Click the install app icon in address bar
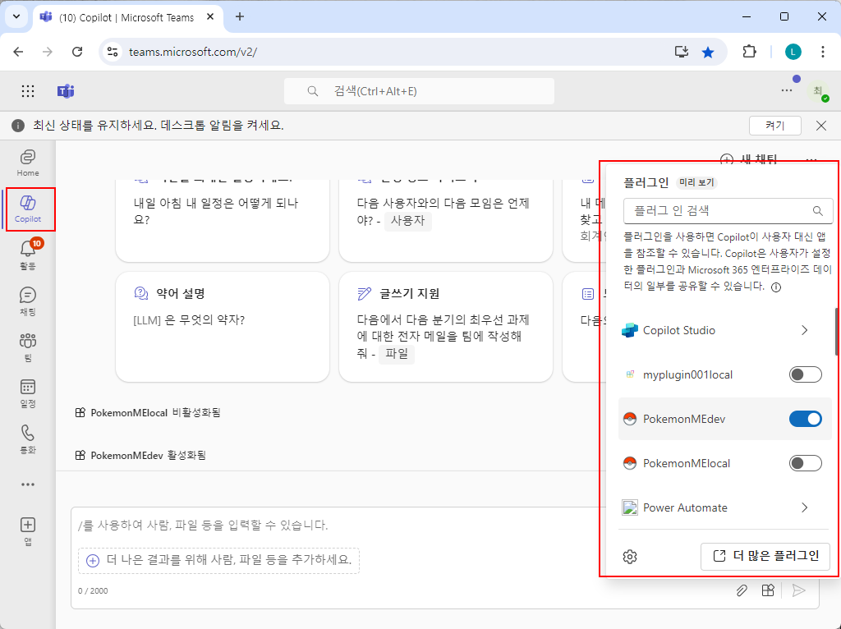This screenshot has height=629, width=841. 682,52
